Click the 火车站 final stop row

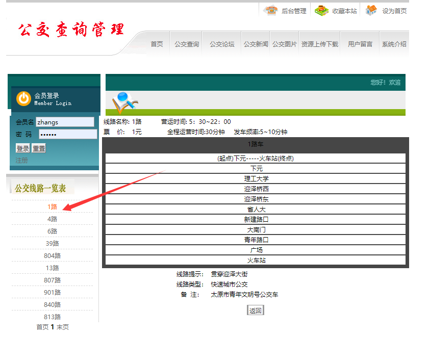pyautogui.click(x=256, y=260)
